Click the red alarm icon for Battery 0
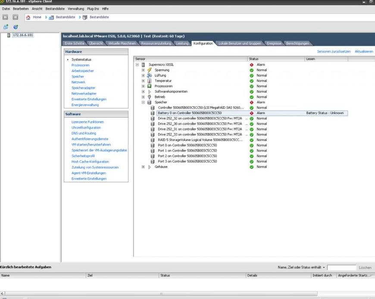 (x=251, y=113)
